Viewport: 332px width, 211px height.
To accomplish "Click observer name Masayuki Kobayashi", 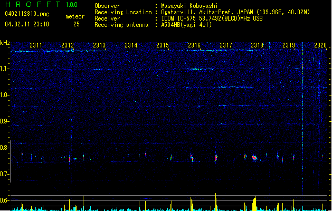I will pos(189,6).
